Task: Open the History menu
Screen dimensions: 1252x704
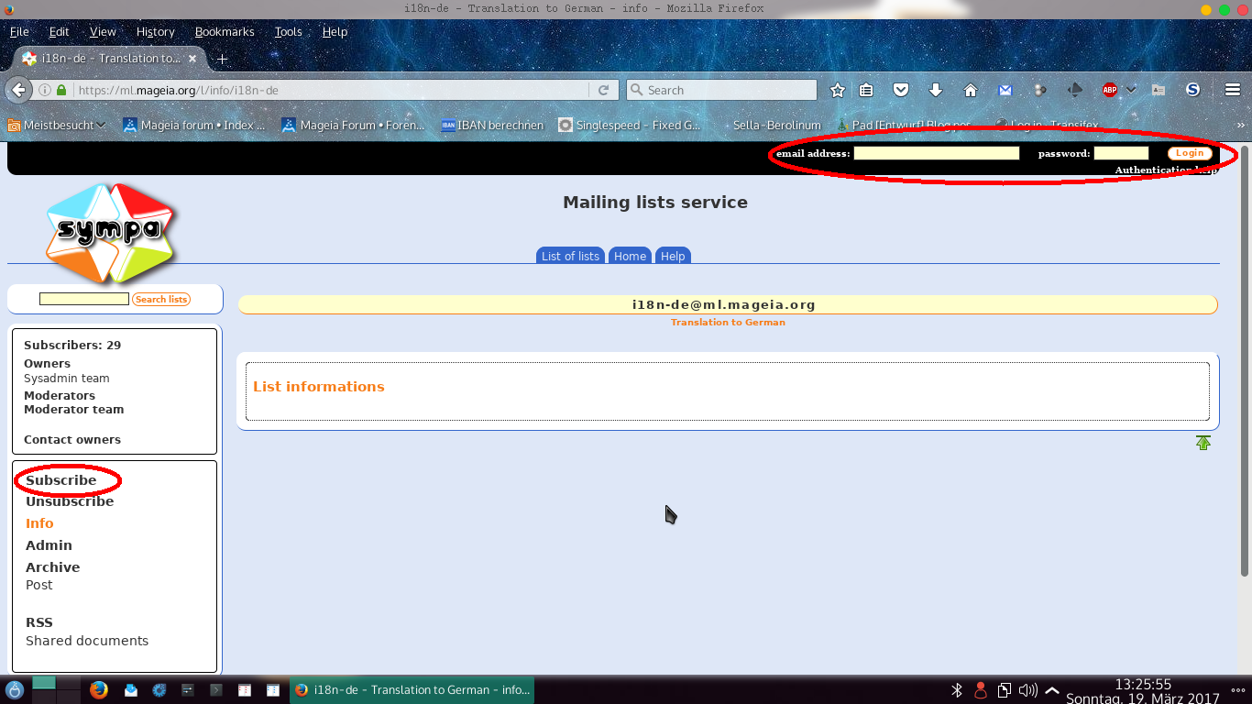Action: (x=155, y=31)
